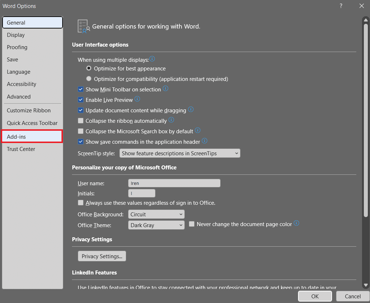The width and height of the screenshot is (370, 303).
Task: Click info icon beside multiple displays label
Action: click(152, 59)
